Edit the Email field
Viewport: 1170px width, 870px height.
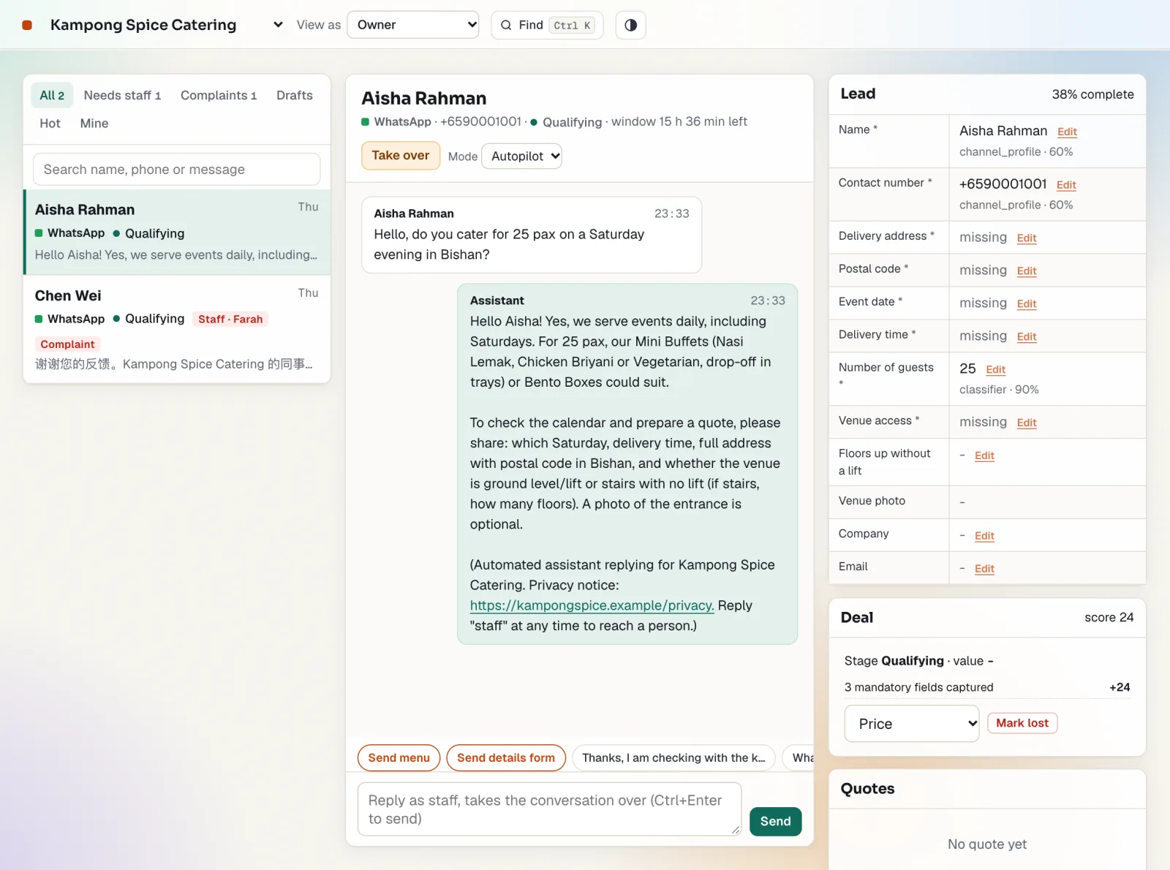pos(984,569)
